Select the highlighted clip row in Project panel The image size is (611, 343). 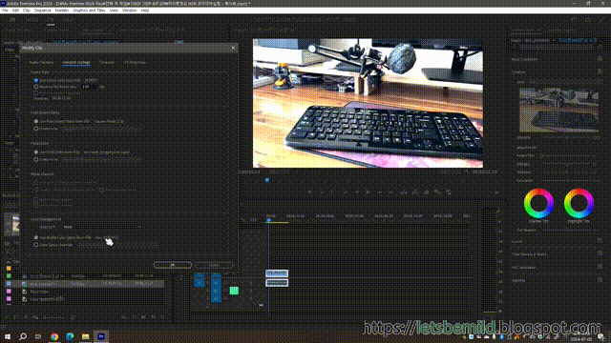pyautogui.click(x=85, y=284)
